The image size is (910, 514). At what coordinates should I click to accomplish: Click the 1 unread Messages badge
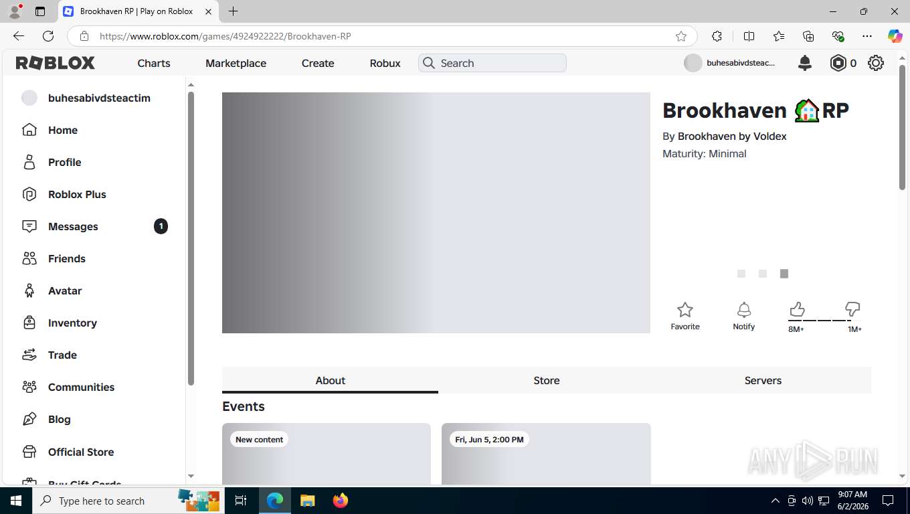coord(161,226)
